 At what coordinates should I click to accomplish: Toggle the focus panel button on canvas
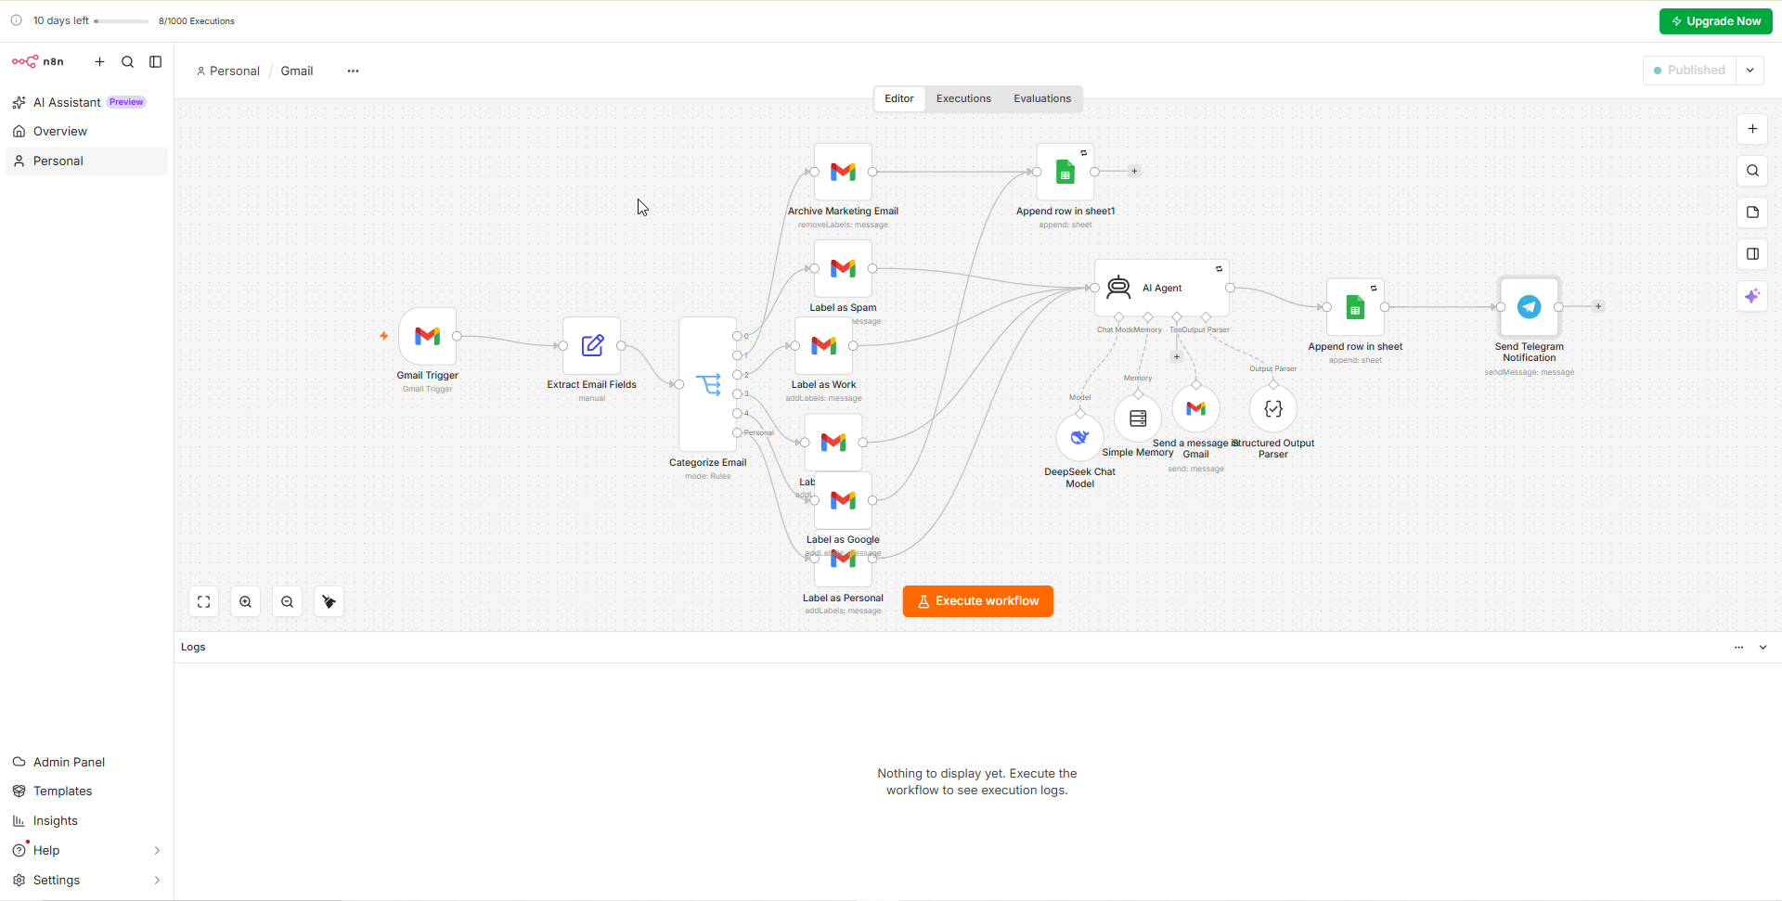[1752, 254]
